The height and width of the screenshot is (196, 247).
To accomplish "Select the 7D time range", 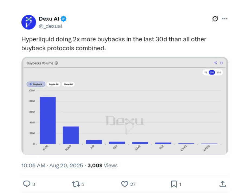I will coord(206,73).
